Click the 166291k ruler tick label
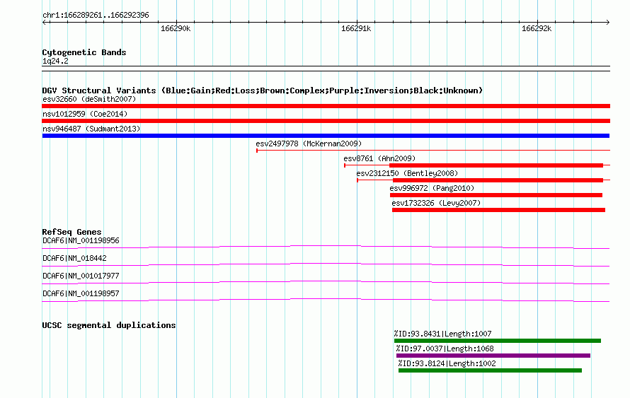The width and height of the screenshot is (630, 398). click(356, 28)
